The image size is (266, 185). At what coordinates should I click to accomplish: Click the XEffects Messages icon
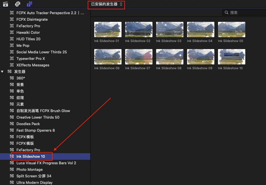tap(12, 65)
